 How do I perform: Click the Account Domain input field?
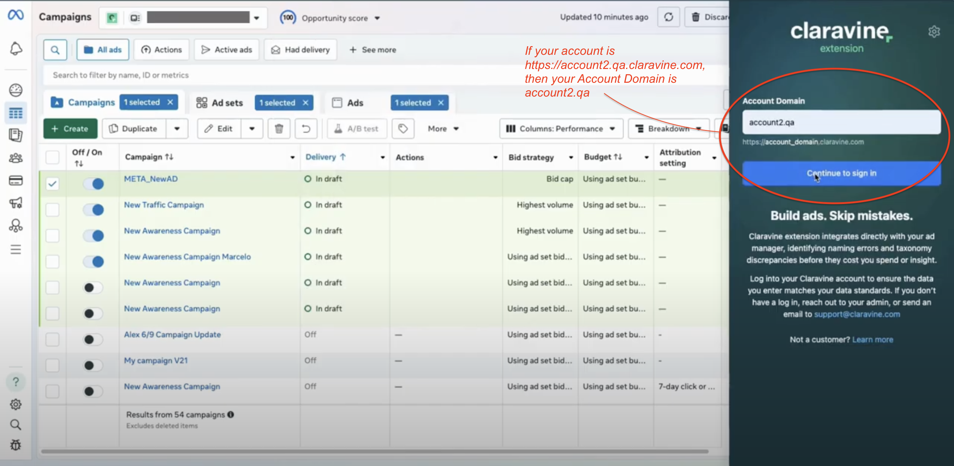click(x=841, y=122)
